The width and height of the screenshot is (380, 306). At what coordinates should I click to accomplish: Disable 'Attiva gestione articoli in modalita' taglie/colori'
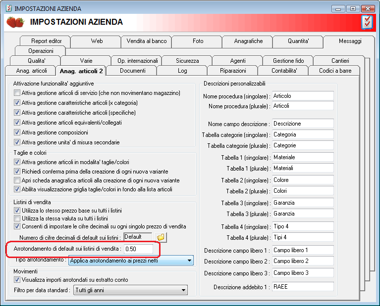click(17, 162)
